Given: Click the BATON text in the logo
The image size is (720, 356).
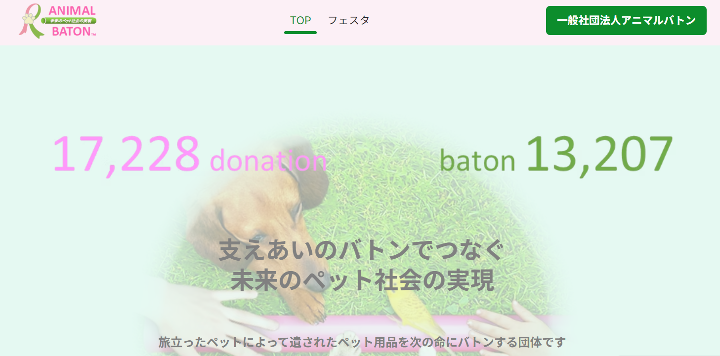Looking at the screenshot, I should [72, 32].
